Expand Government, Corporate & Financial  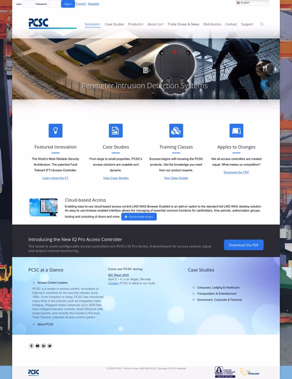coord(219,299)
